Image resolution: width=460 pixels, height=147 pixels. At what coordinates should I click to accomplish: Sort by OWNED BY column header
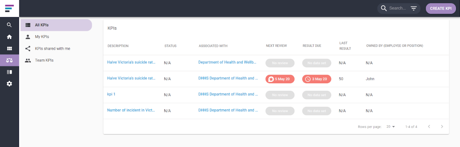394,46
